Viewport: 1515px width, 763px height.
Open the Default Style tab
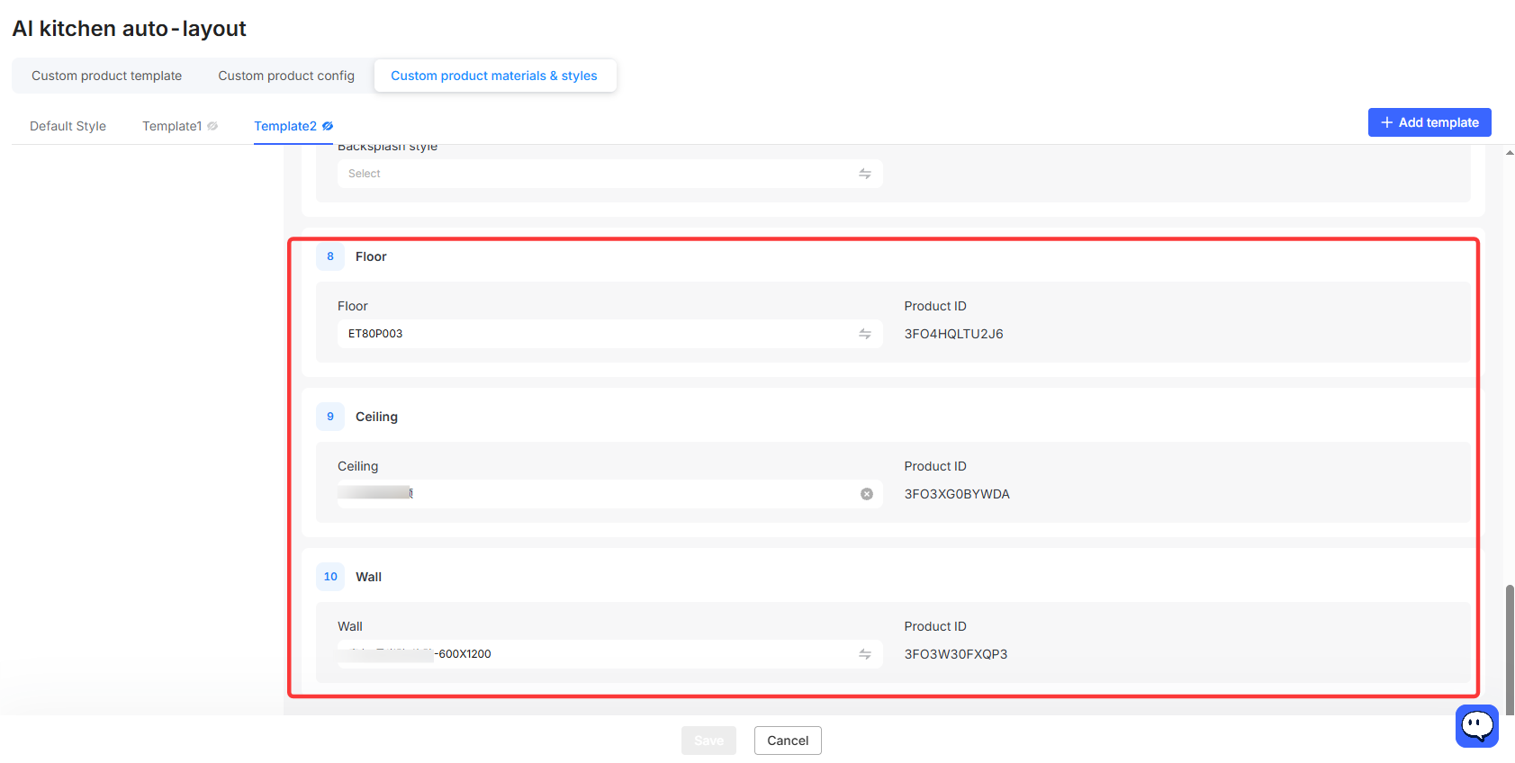coord(68,126)
